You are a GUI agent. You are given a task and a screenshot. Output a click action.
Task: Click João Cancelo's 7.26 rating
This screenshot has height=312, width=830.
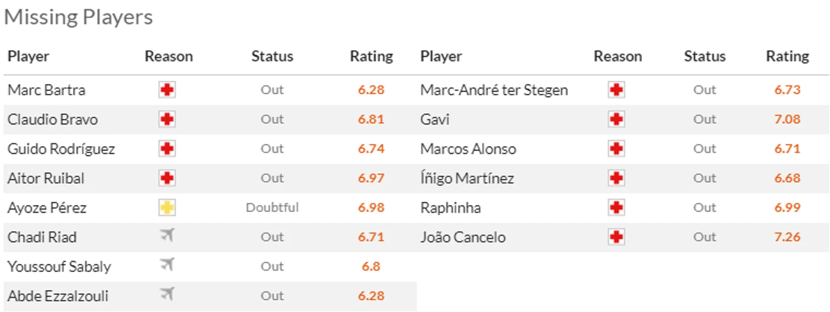787,237
